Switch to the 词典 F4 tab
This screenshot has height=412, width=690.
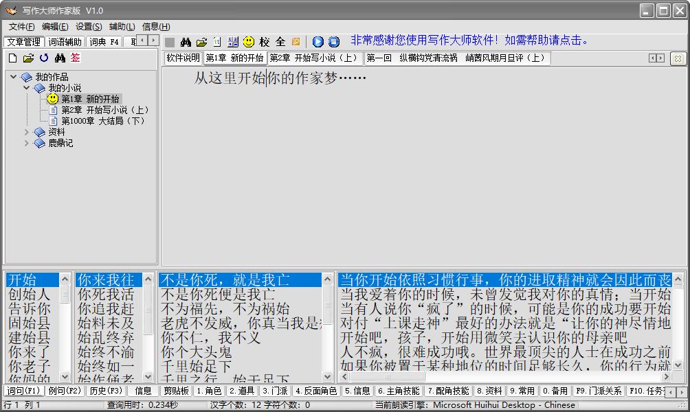click(104, 42)
